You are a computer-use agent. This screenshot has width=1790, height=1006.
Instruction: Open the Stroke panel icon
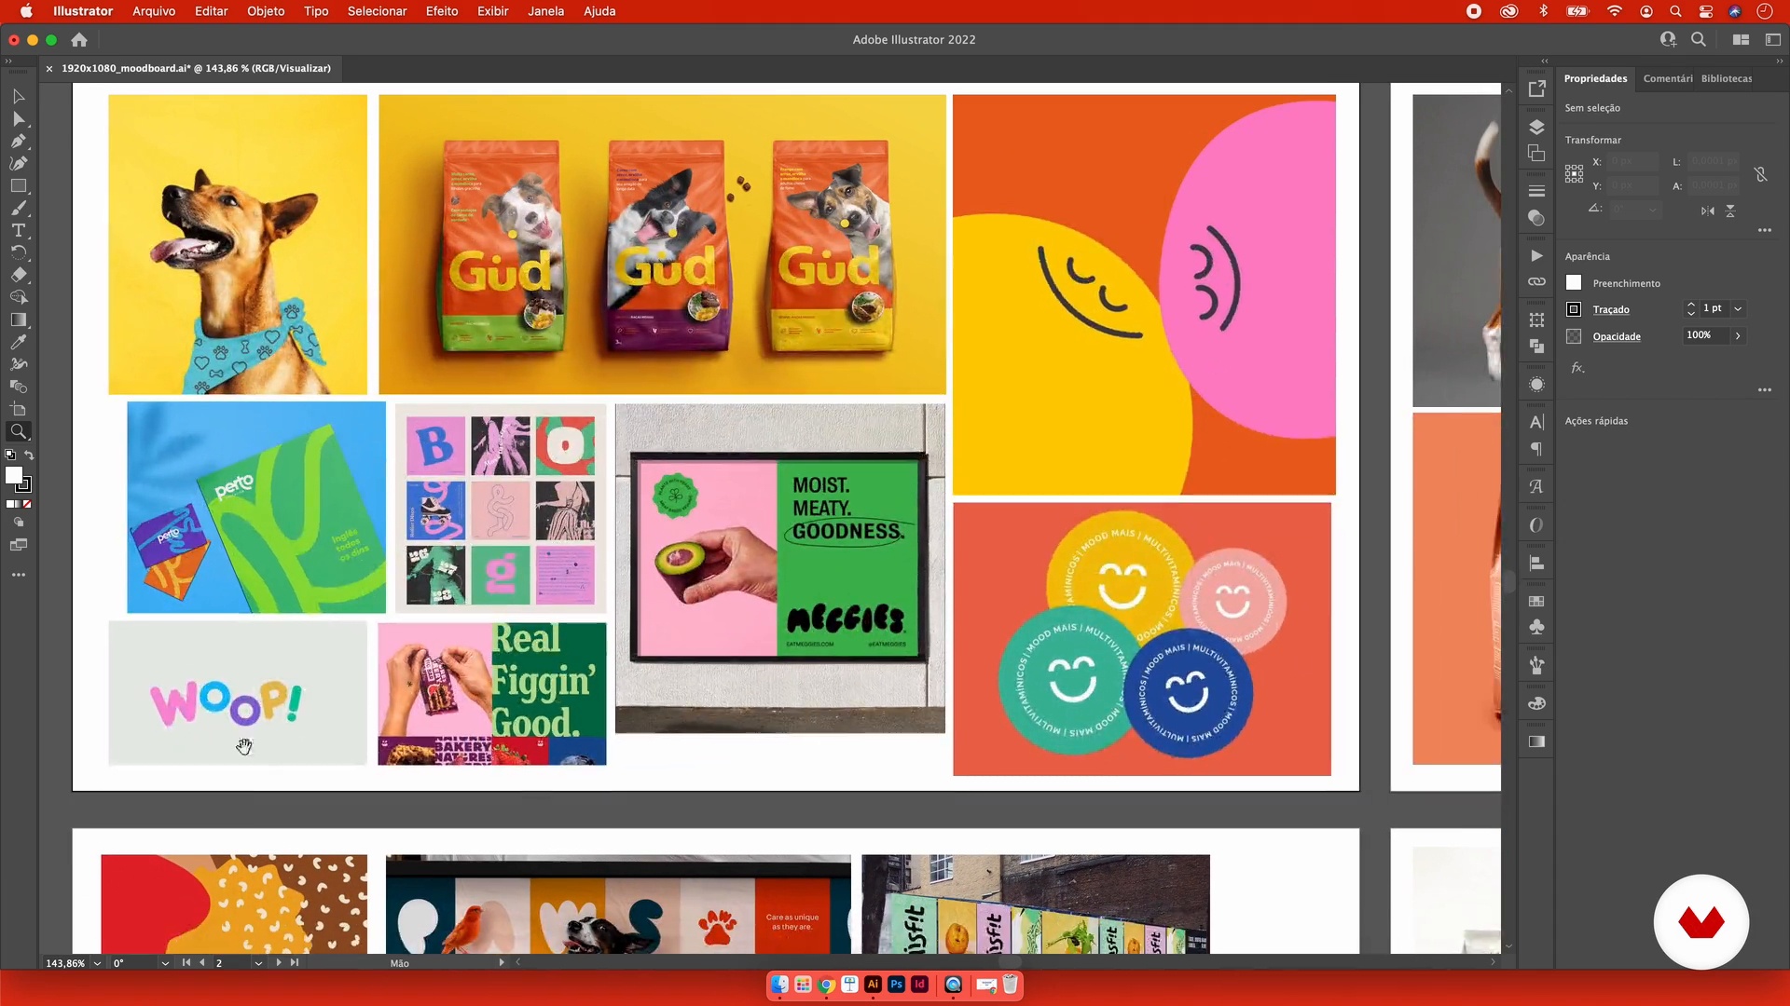point(1537,191)
